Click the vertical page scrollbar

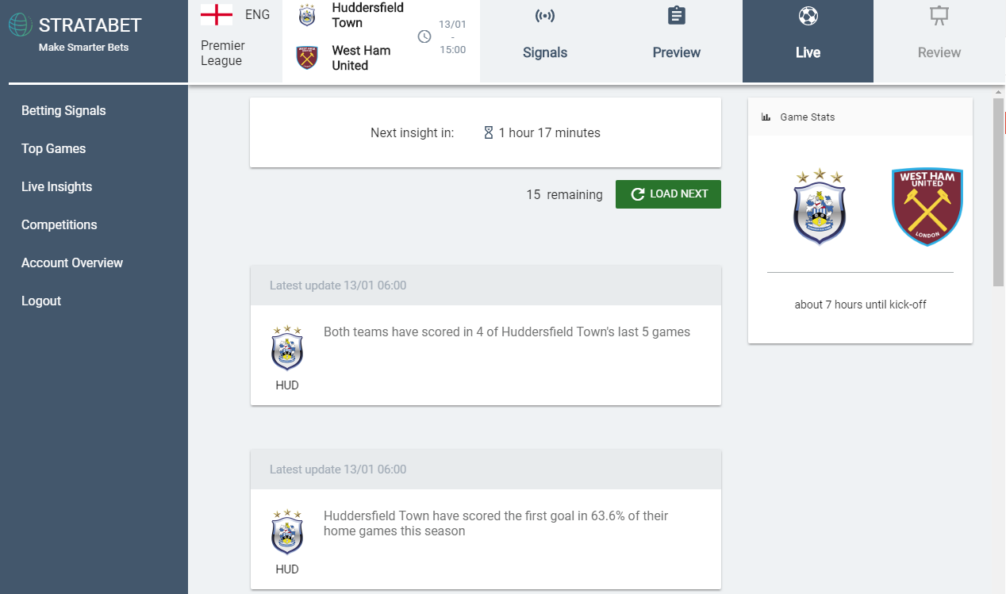coord(999,191)
